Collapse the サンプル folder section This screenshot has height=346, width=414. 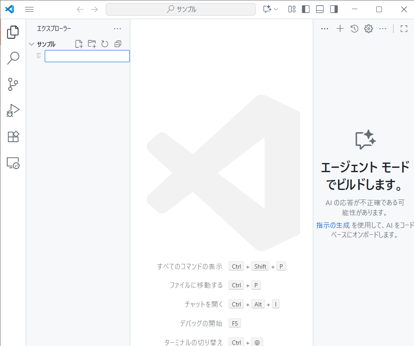click(31, 44)
